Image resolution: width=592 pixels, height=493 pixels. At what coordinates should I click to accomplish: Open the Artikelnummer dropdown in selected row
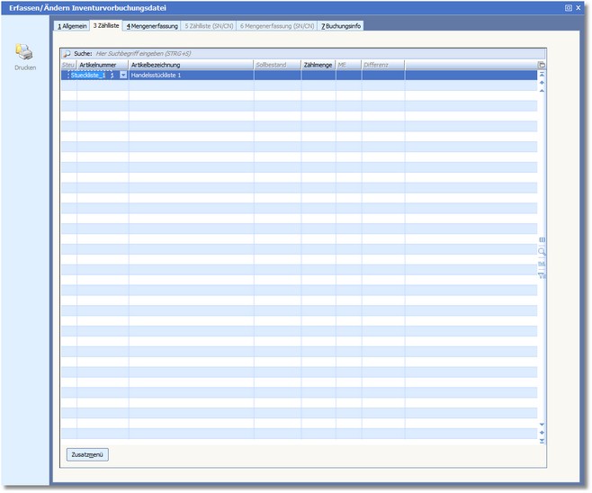(x=123, y=76)
